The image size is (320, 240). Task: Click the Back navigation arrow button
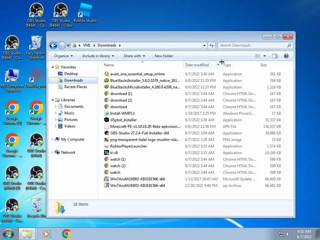pyautogui.click(x=53, y=45)
